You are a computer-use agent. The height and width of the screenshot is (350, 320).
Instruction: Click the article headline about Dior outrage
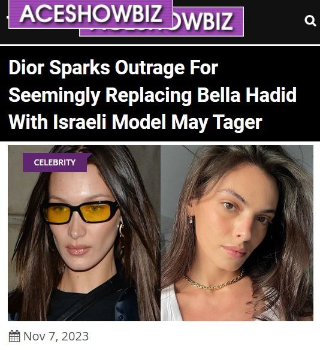152,95
